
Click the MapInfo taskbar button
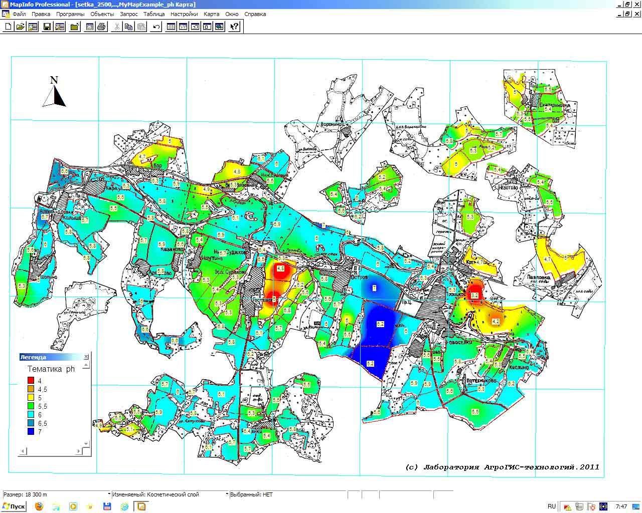(141, 506)
